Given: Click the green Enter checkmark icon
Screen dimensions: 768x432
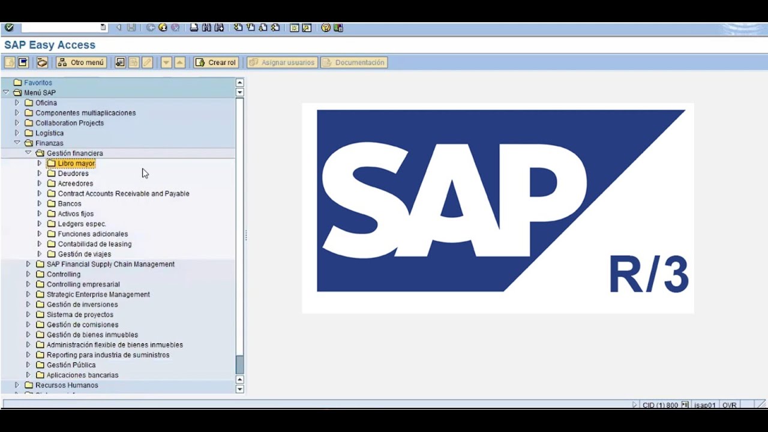Looking at the screenshot, I should pos(9,28).
